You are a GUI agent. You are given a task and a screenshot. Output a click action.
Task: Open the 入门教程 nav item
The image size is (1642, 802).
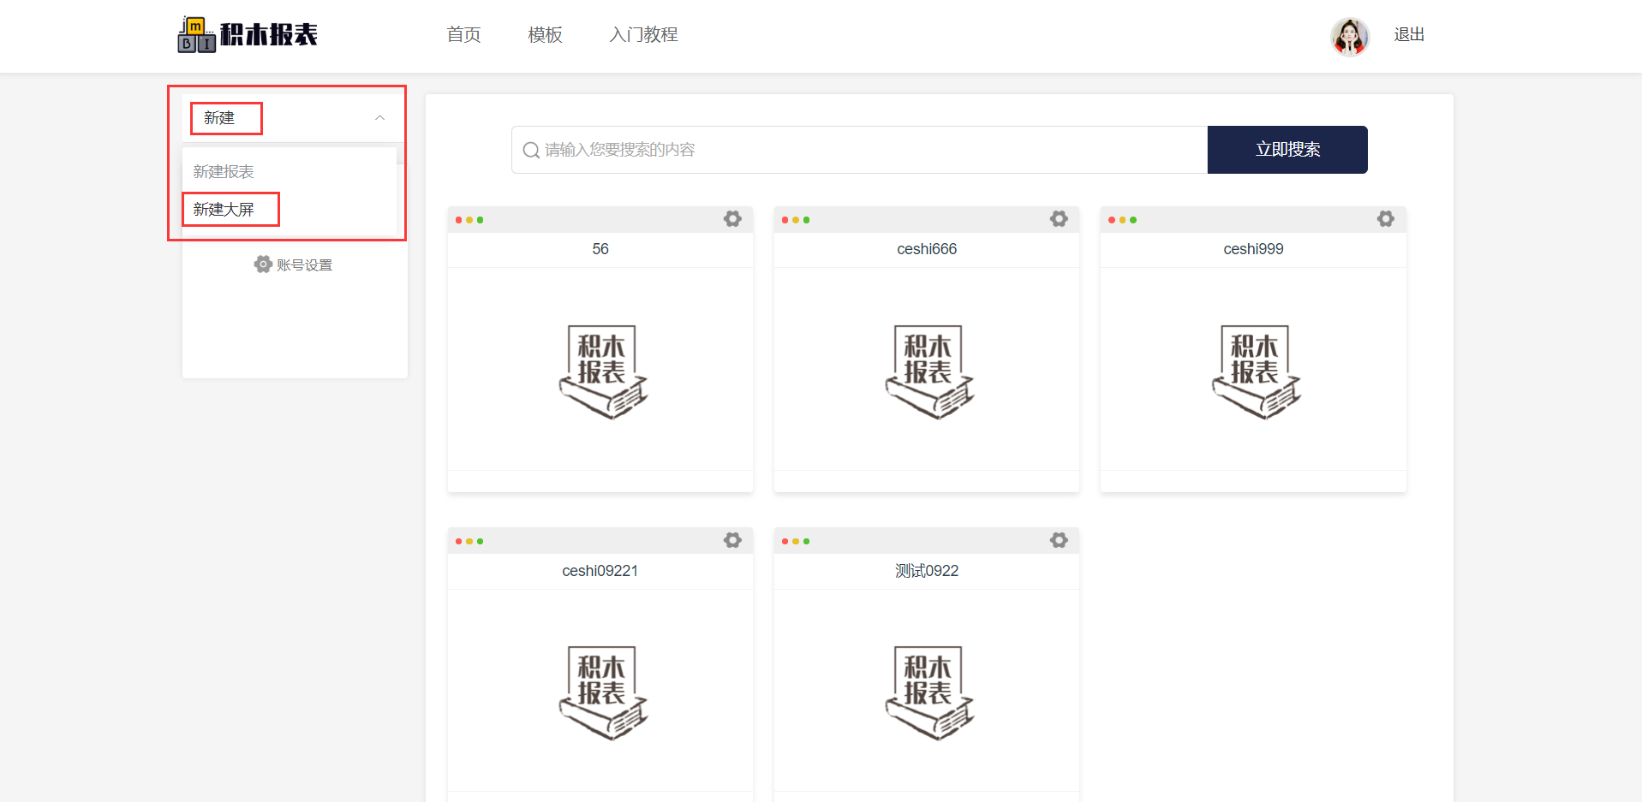tap(643, 35)
